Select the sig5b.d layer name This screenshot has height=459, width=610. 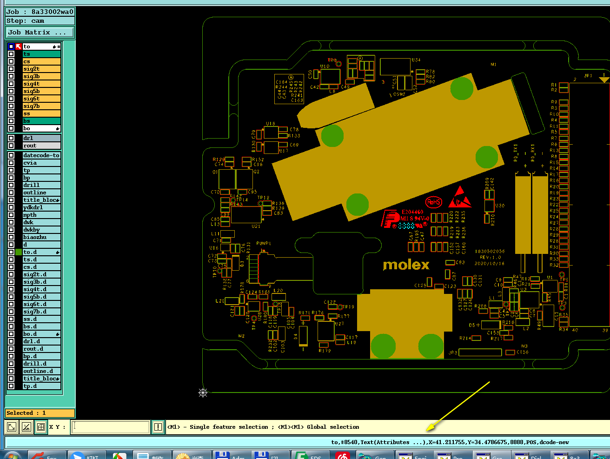point(42,297)
